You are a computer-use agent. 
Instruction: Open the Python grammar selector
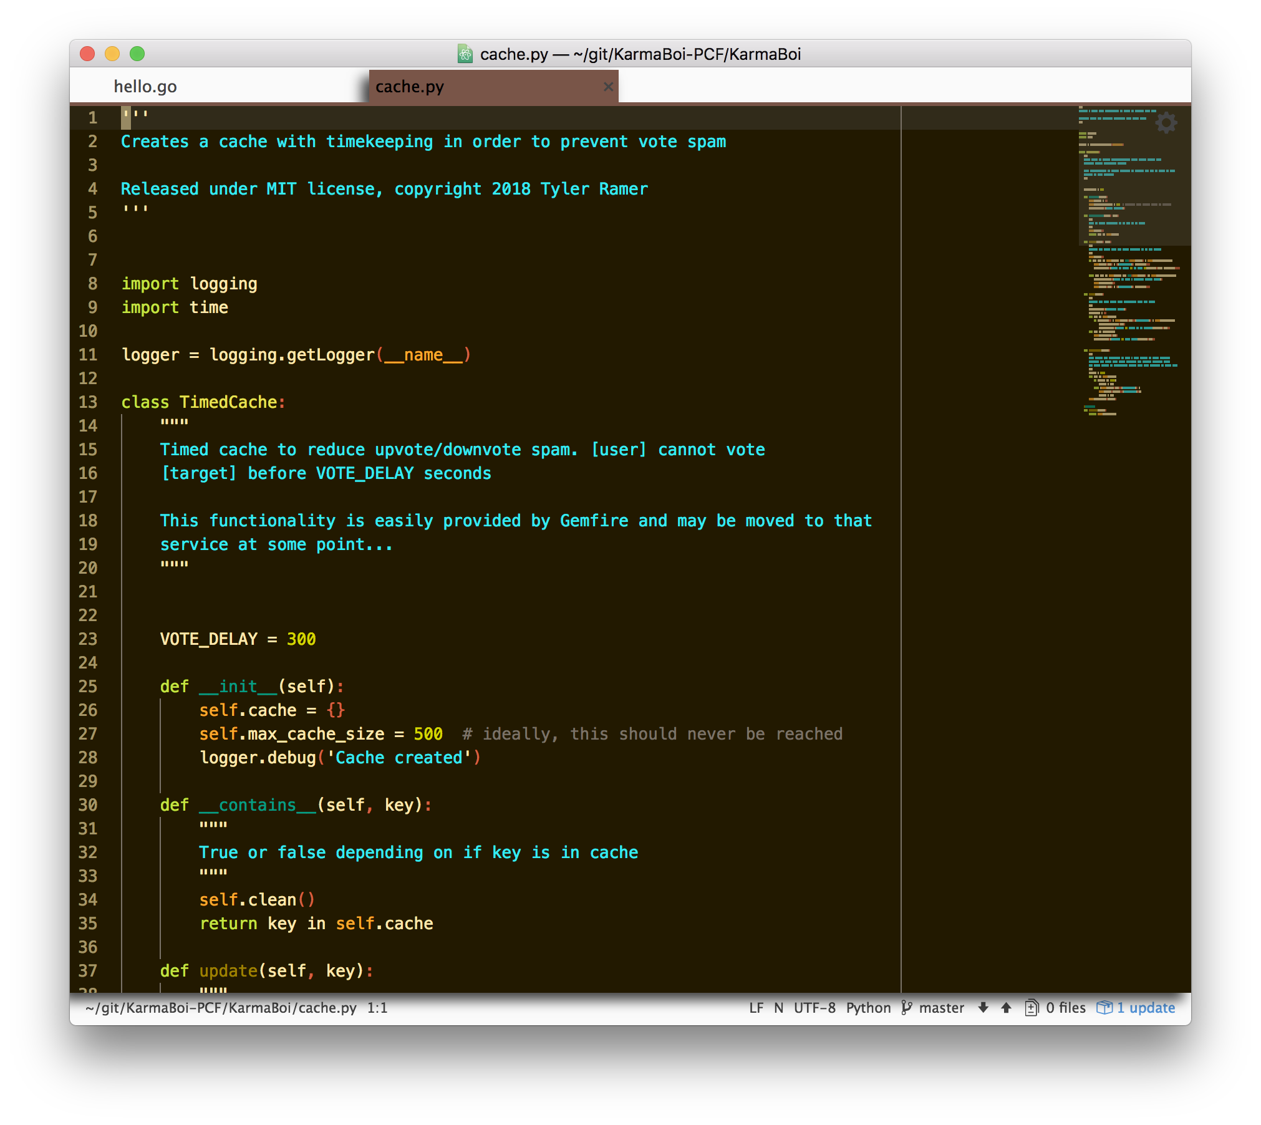click(x=868, y=1008)
